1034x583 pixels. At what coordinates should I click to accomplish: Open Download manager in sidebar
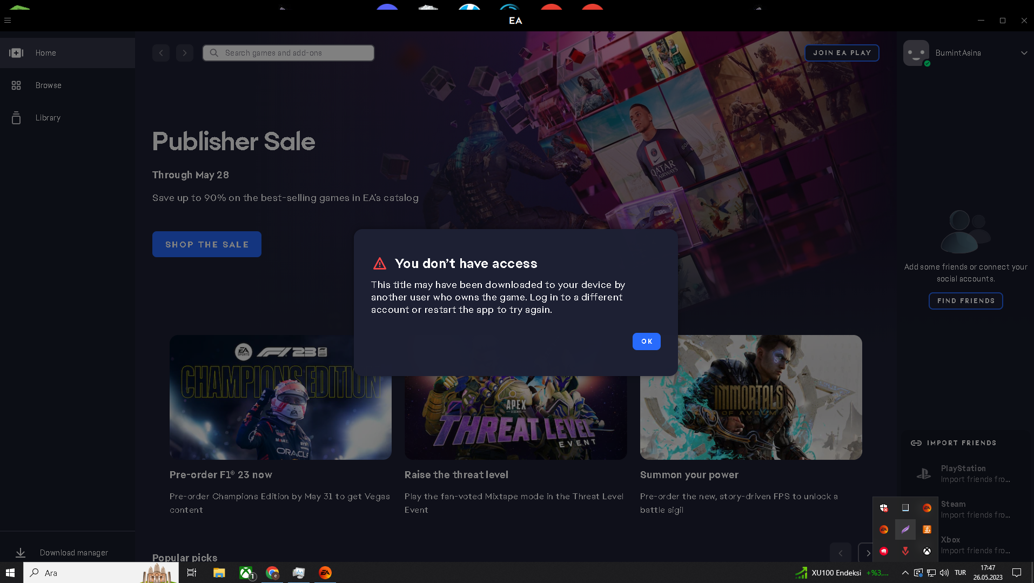[68, 553]
